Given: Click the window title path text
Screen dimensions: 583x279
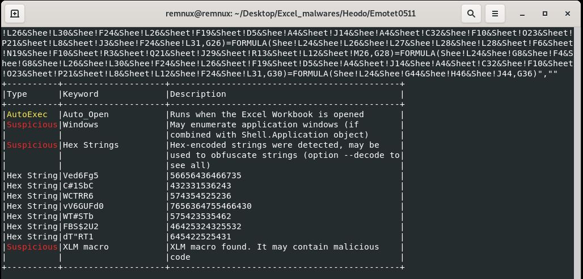Looking at the screenshot, I should pyautogui.click(x=290, y=13).
